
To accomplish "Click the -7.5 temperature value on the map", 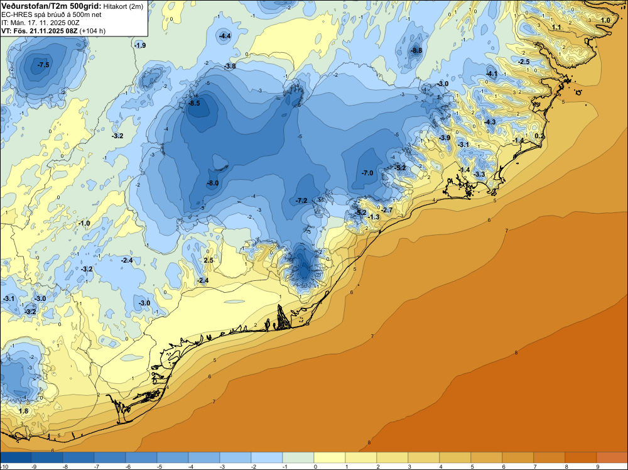I will pos(43,65).
